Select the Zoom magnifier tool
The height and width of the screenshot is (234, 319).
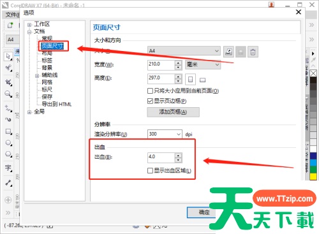click(x=8, y=94)
